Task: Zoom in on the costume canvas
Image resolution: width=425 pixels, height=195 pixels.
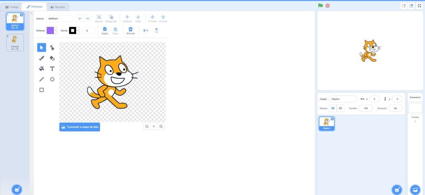Action: [161, 126]
